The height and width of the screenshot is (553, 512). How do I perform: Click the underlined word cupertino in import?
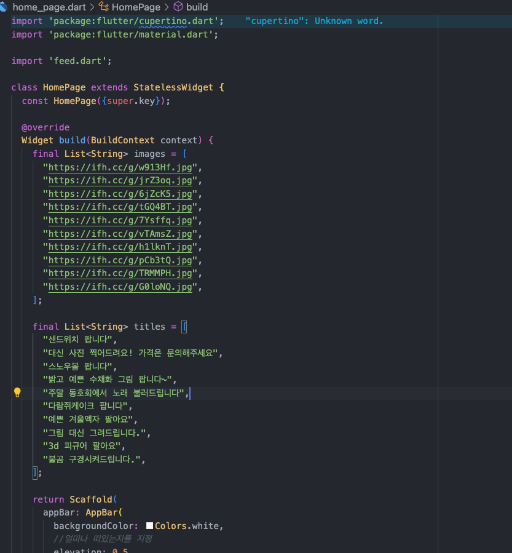(x=163, y=21)
